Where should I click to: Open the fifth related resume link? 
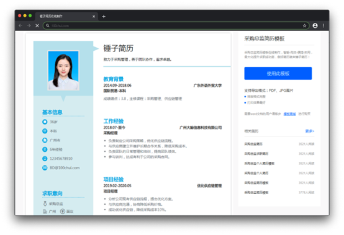[x=256, y=183]
